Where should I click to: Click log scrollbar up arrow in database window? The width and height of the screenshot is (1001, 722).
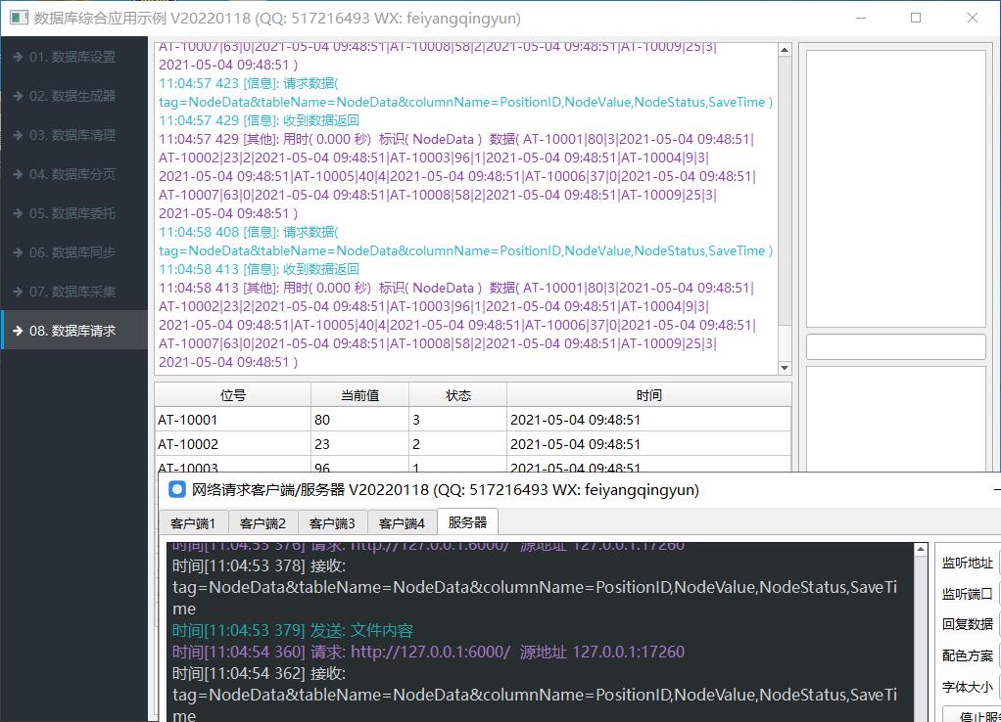click(785, 50)
